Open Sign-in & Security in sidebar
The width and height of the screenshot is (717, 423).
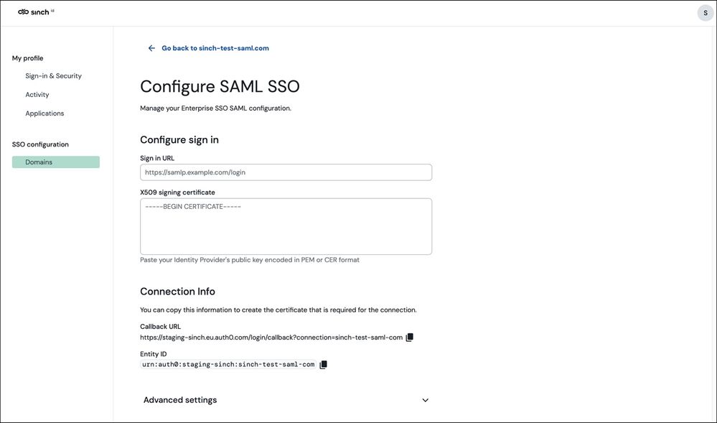[x=54, y=76]
